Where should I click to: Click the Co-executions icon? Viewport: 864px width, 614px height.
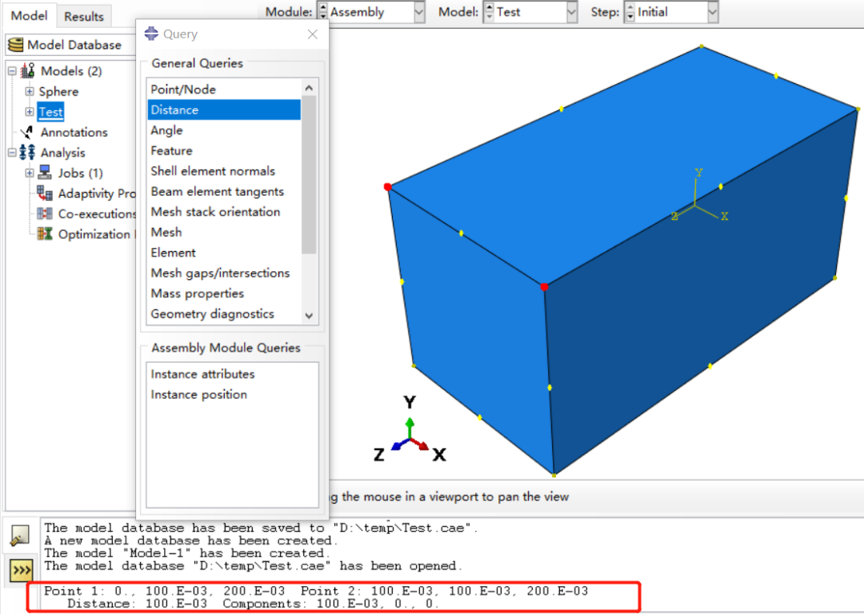[x=46, y=213]
